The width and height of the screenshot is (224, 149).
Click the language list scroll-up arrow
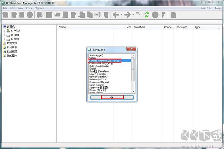[x=133, y=56]
